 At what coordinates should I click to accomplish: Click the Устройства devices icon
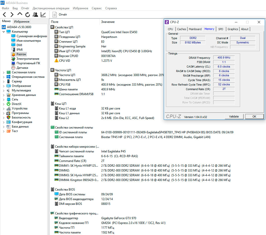(9, 108)
